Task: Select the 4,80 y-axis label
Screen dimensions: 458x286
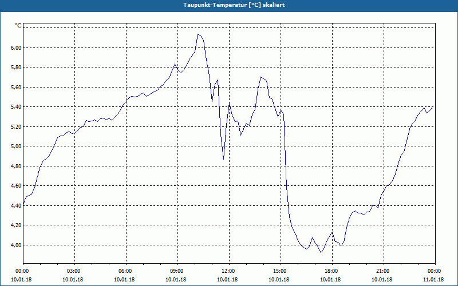Action: pyautogui.click(x=16, y=166)
